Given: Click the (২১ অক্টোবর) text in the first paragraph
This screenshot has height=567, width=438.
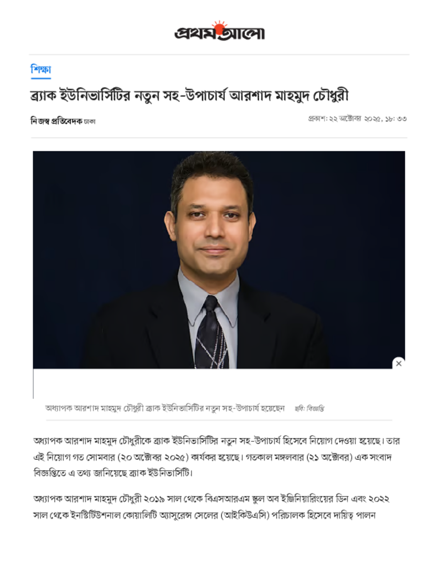Looking at the screenshot, I should pos(329,457).
